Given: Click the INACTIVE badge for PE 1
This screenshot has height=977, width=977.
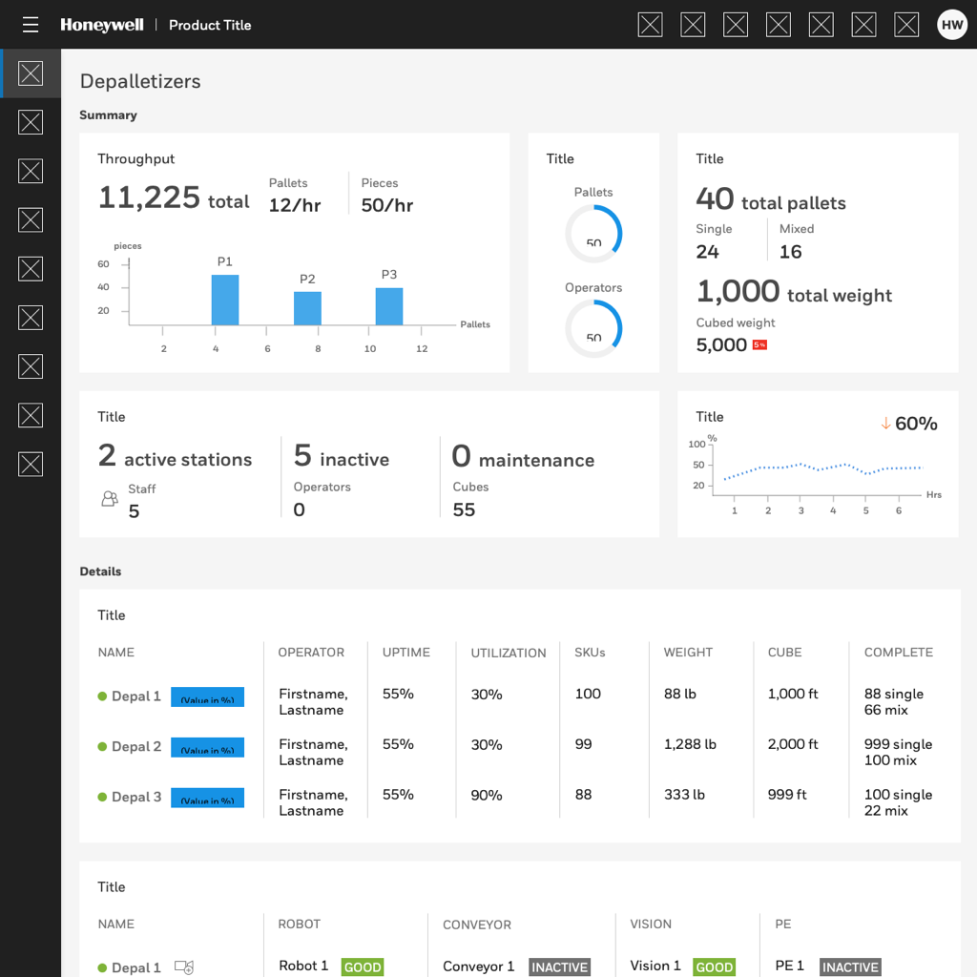Looking at the screenshot, I should click(x=850, y=967).
